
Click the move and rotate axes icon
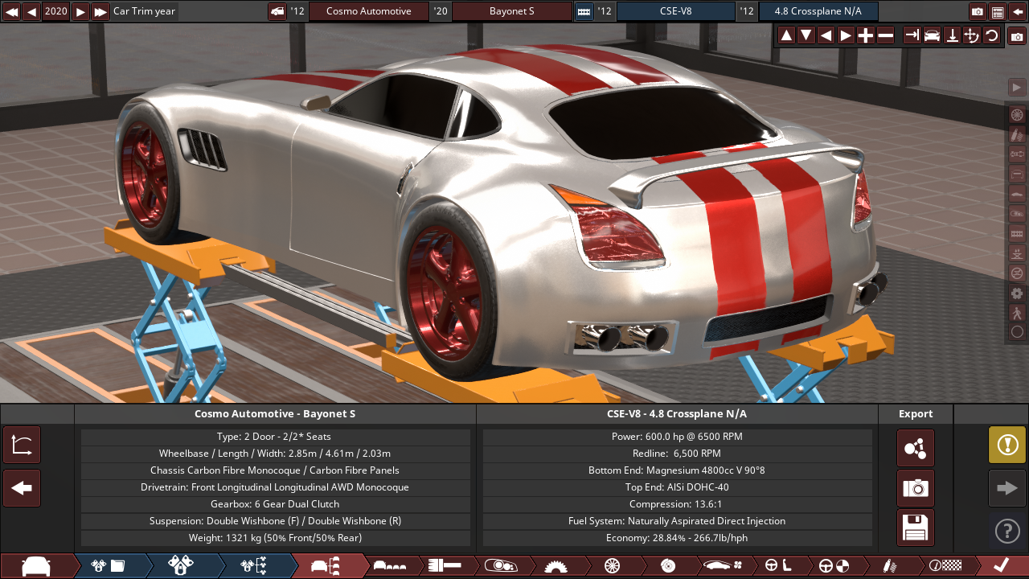point(971,35)
